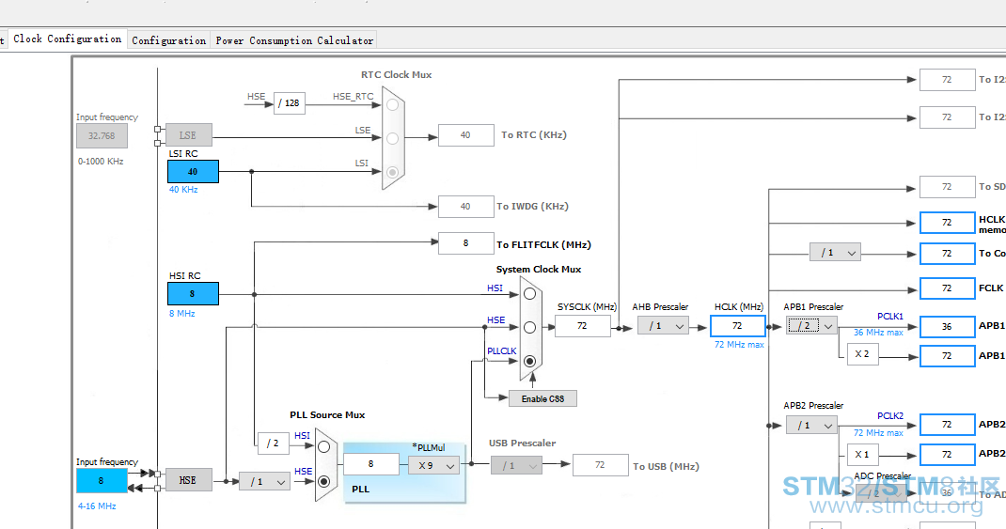Image resolution: width=1006 pixels, height=529 pixels.
Task: Click the System Clock Mux label
Action: (x=539, y=270)
